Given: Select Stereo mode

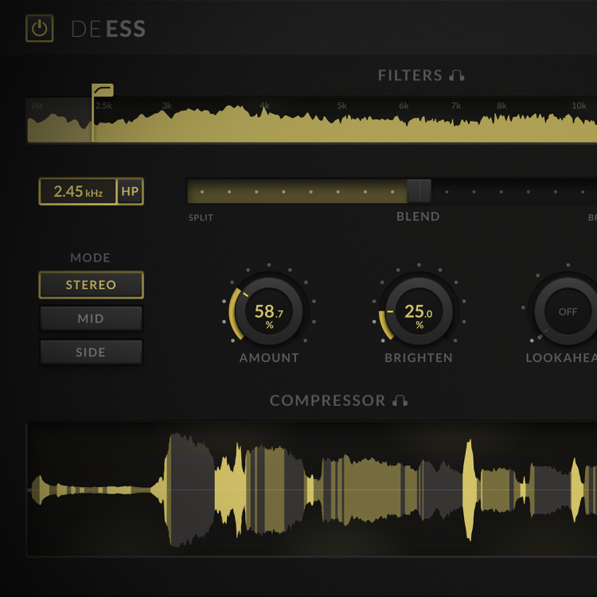Looking at the screenshot, I should pos(91,285).
